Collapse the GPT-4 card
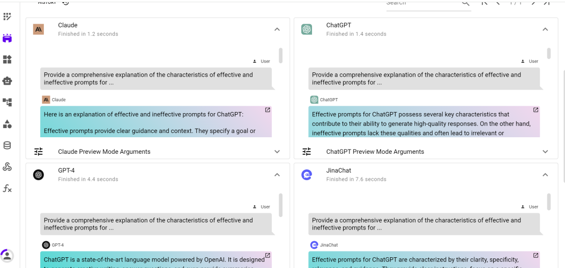The image size is (565, 268). [277, 175]
